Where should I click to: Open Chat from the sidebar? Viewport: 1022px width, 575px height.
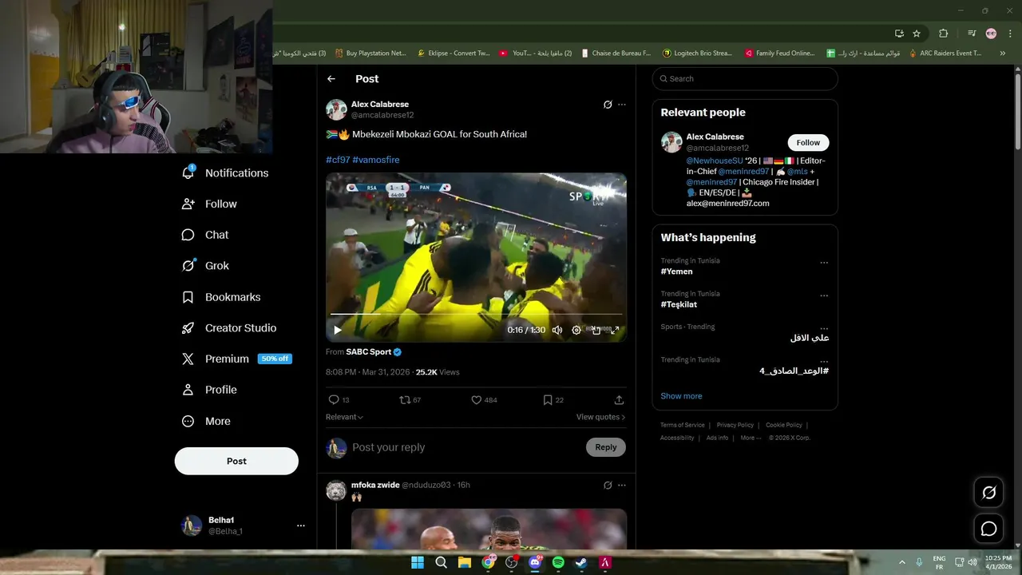tap(205, 235)
